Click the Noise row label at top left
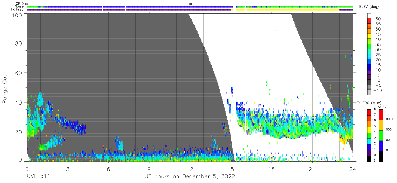The image size is (397, 183). (19, 6)
